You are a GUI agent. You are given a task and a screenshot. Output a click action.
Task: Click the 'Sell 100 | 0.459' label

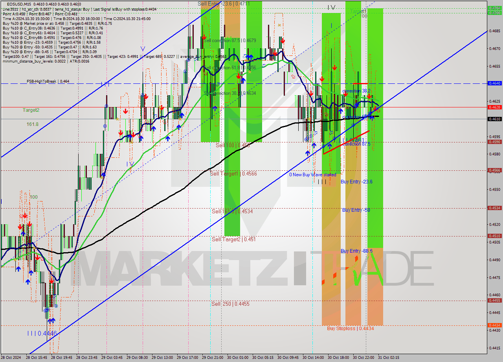[233, 145]
